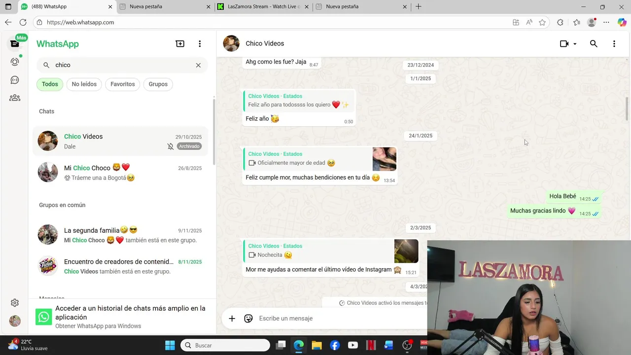Open La segunda familia group

[121, 235]
